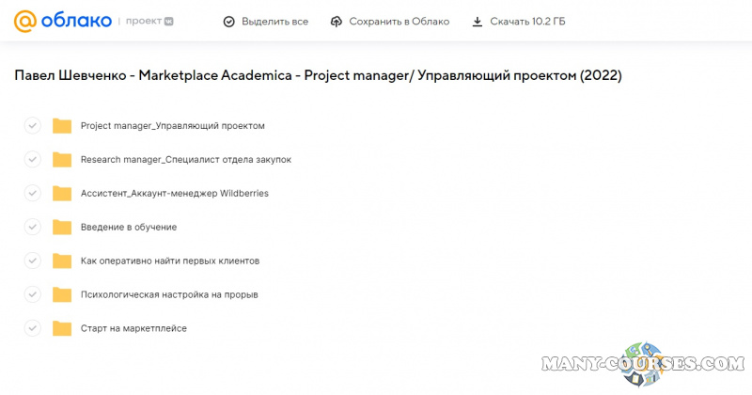Open Психологическая настройка на прорыв folder name

tap(169, 294)
